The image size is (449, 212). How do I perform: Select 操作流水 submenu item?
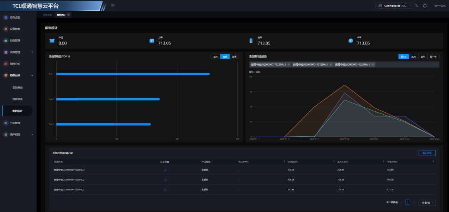[x=18, y=99]
